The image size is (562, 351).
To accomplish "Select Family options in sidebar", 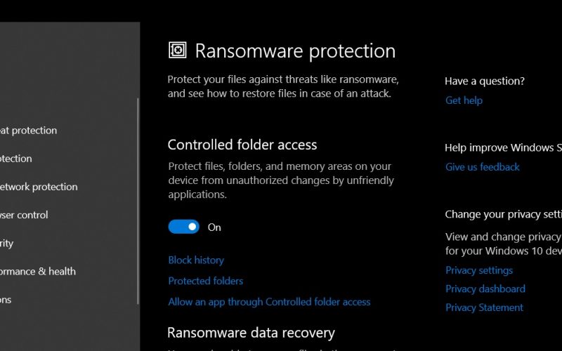I will click(6, 300).
